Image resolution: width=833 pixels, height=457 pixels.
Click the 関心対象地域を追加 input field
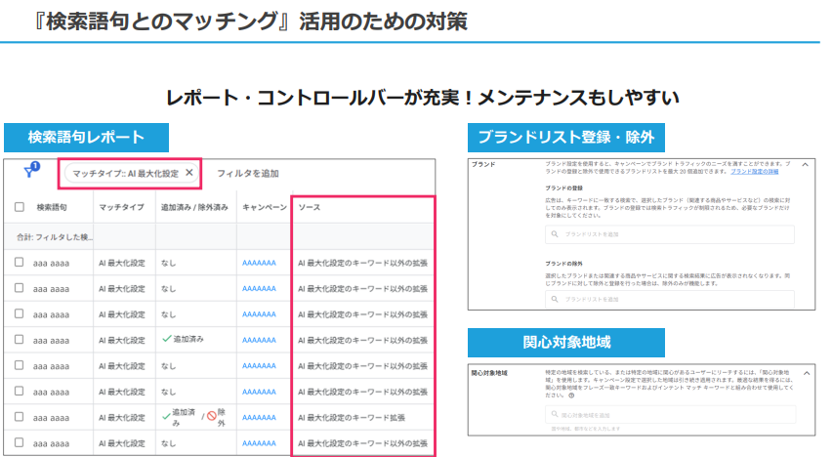click(x=671, y=414)
